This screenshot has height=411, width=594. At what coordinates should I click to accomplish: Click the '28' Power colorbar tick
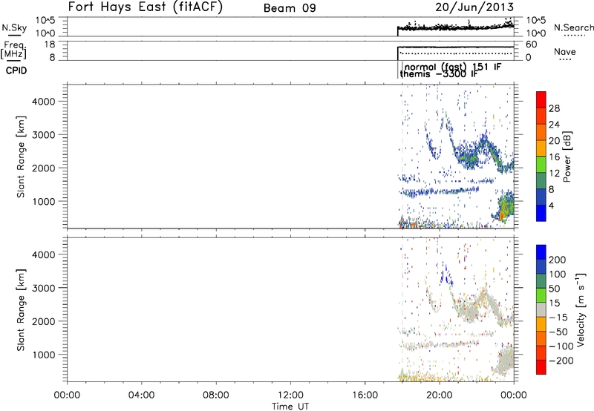[x=554, y=108]
